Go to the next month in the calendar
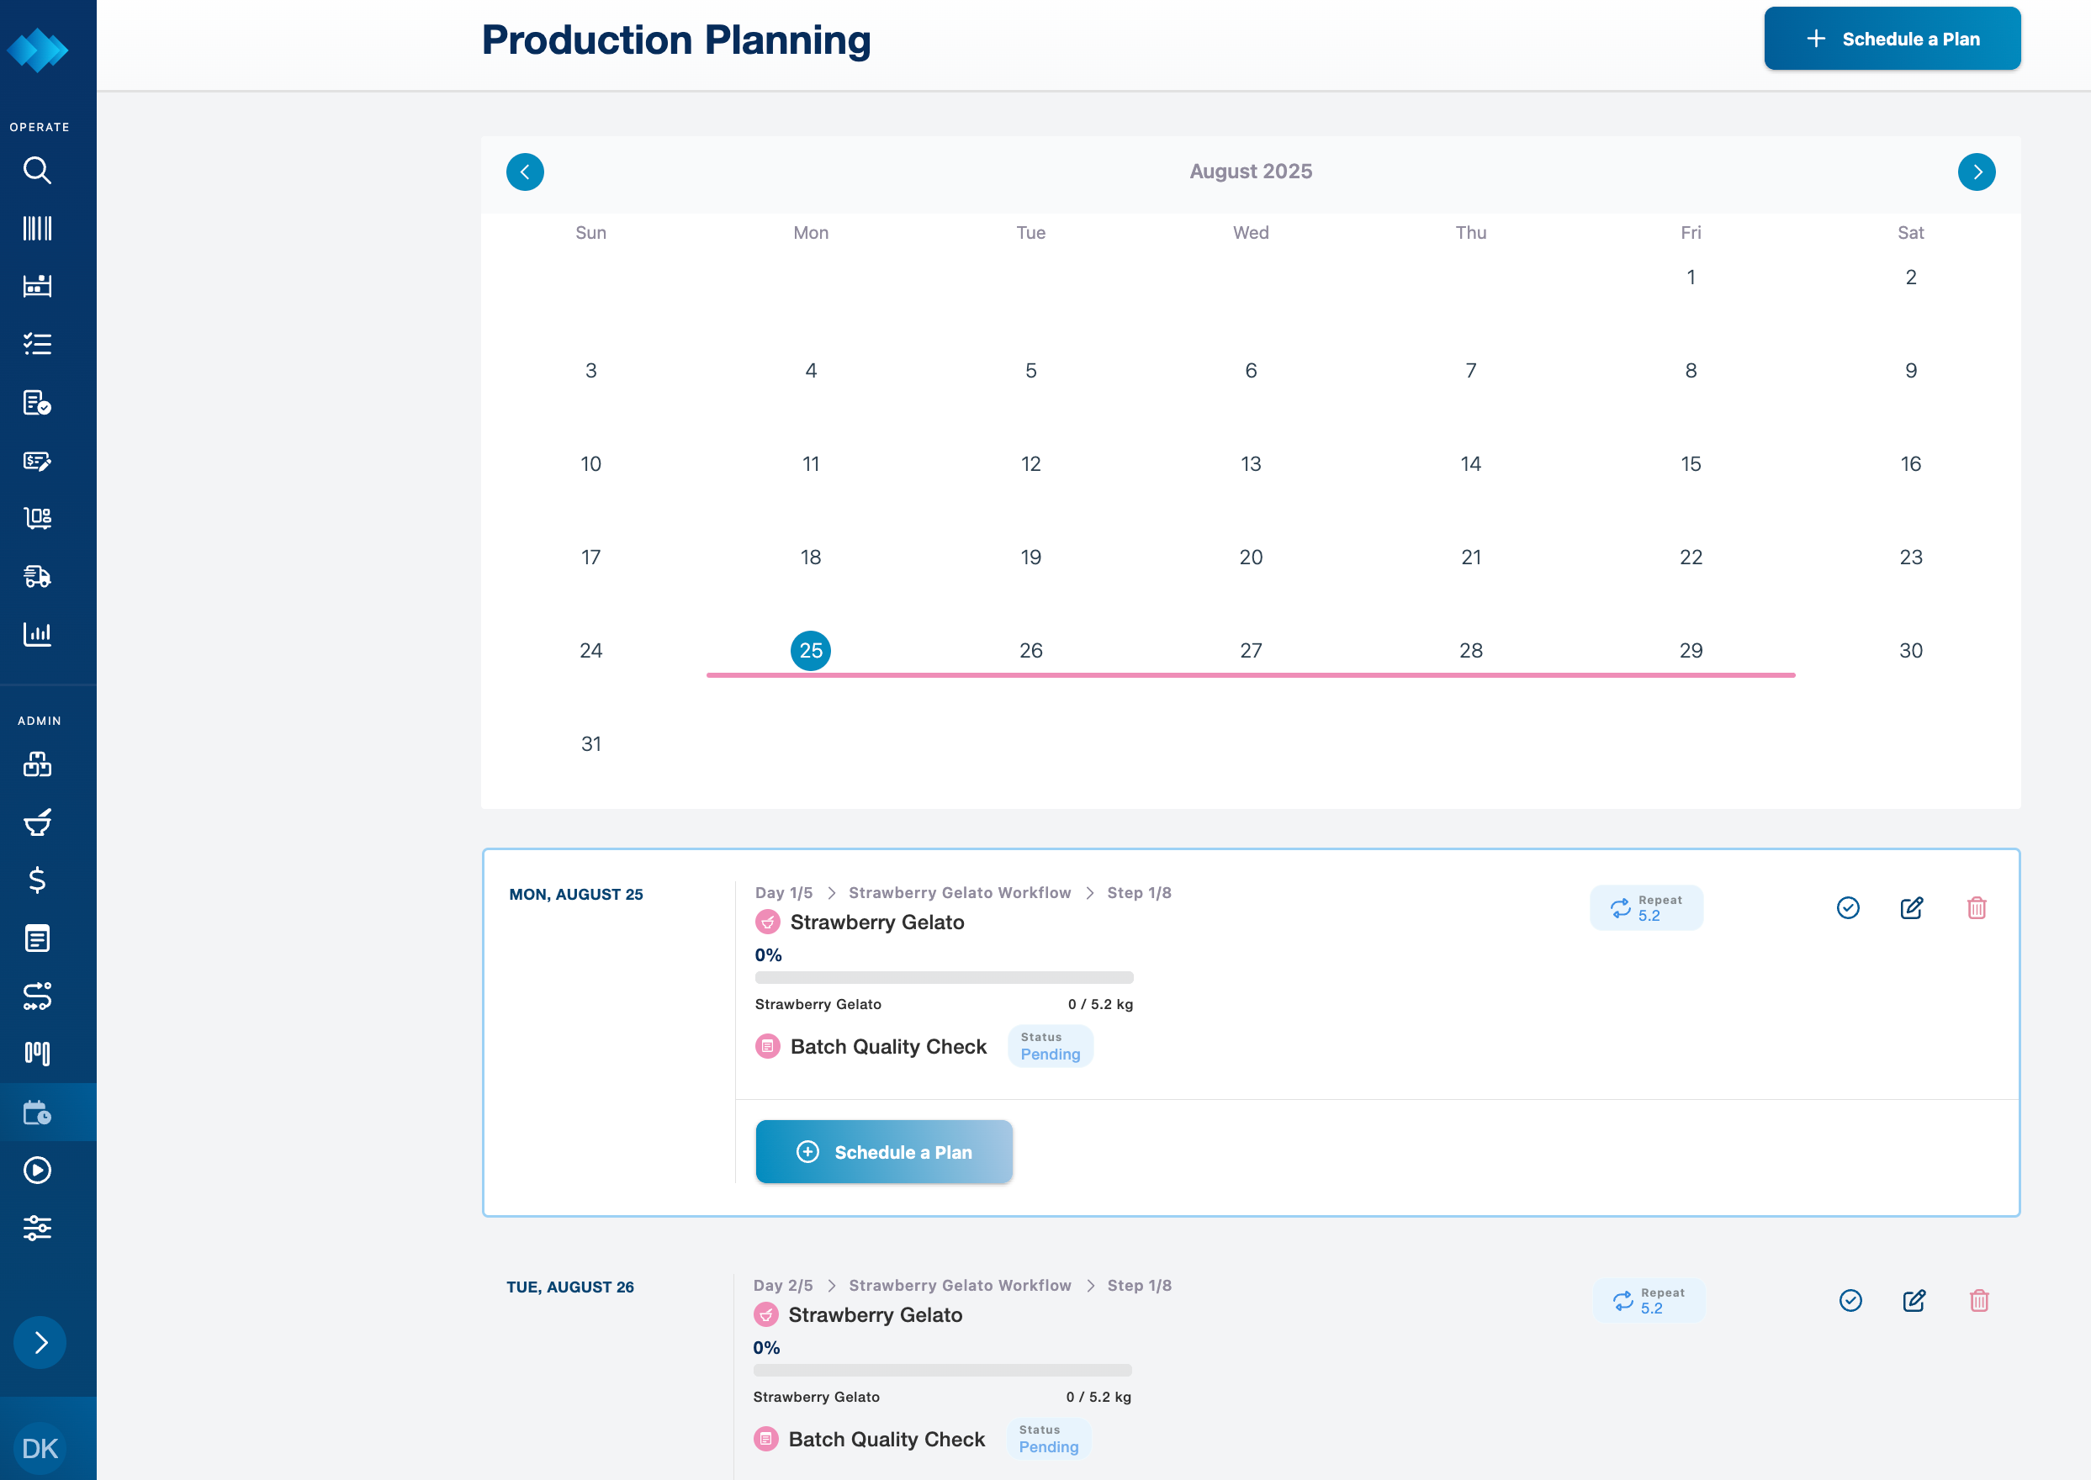 [1976, 172]
